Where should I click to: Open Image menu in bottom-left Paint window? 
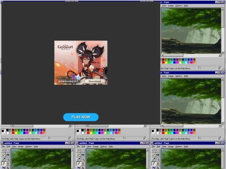(21, 146)
